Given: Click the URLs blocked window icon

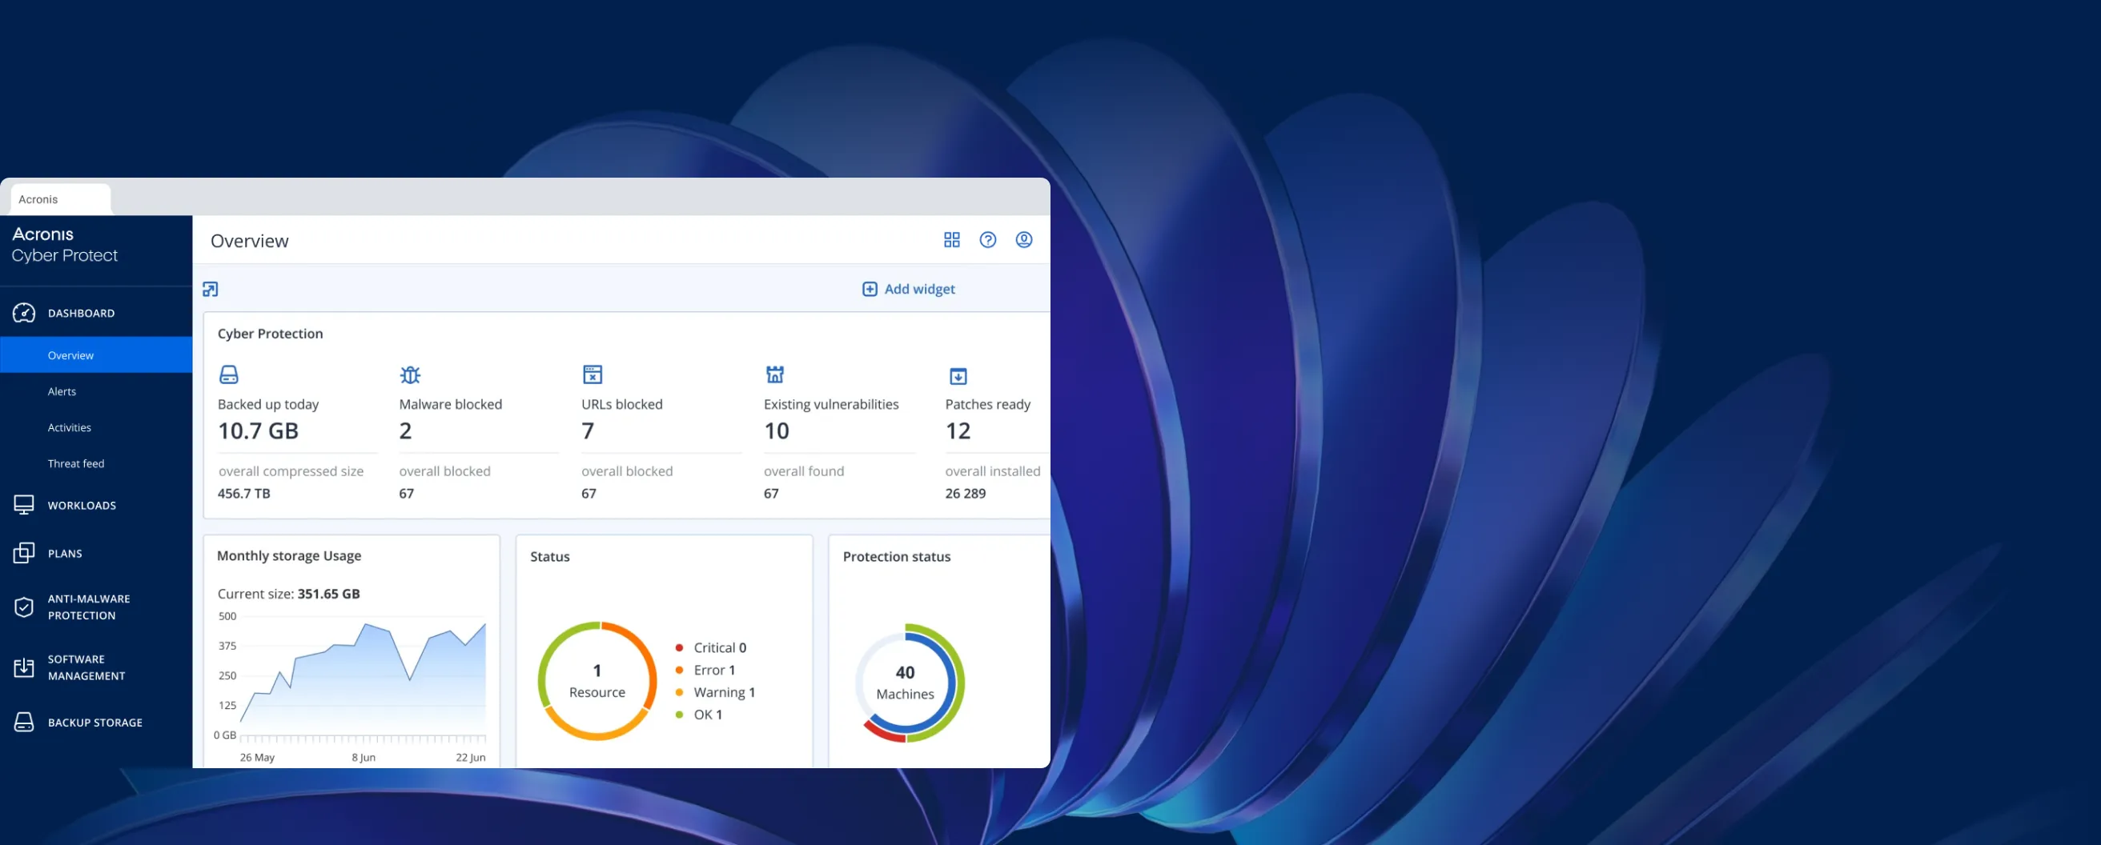Looking at the screenshot, I should (593, 374).
